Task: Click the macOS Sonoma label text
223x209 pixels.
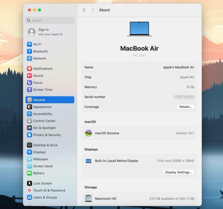Action: [107, 133]
